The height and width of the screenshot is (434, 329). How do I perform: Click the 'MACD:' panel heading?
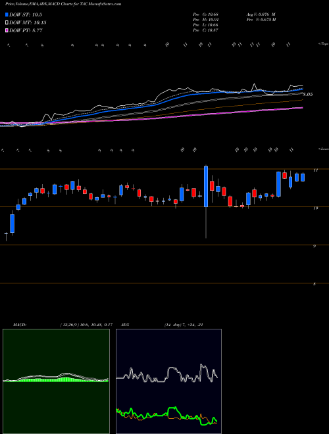pos(19,325)
